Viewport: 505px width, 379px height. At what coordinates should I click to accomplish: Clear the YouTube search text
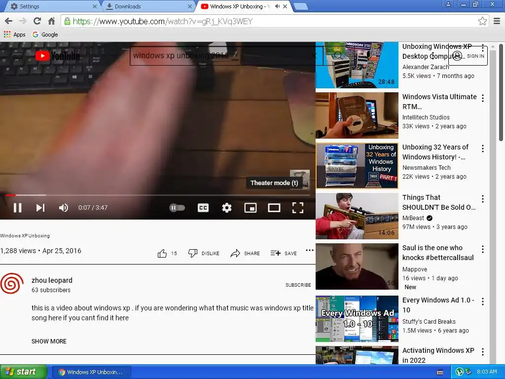tap(314, 56)
